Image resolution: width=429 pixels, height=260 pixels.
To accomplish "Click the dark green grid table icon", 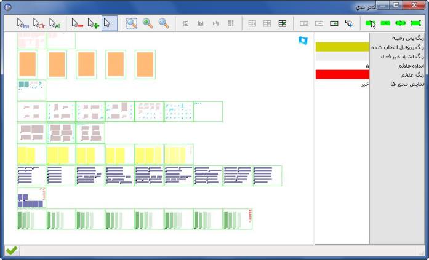I will (283, 23).
